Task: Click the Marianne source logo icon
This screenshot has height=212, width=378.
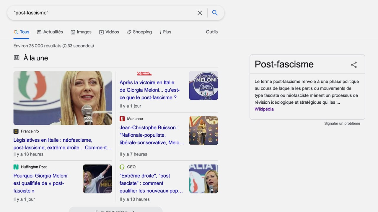Action: (x=122, y=119)
